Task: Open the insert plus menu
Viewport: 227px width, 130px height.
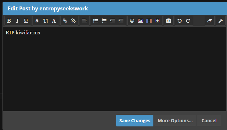Action: coord(158,21)
